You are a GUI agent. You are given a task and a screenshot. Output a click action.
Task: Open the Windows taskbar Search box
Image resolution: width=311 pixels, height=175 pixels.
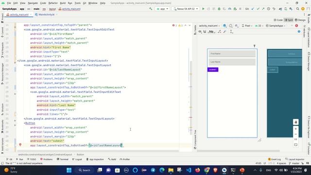click(x=85, y=170)
